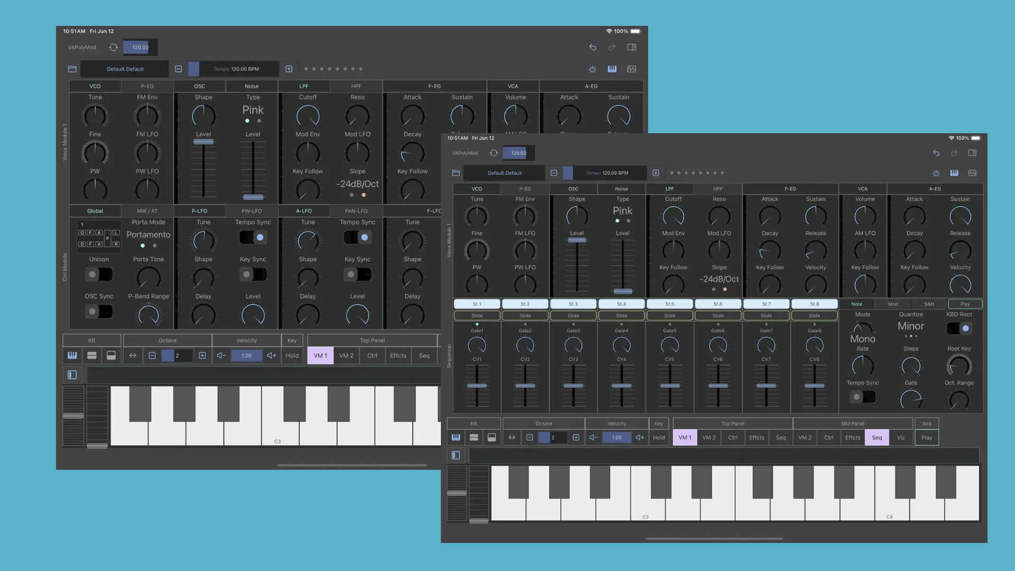Image resolution: width=1015 pixels, height=571 pixels.
Task: Enable Unison switch in back window
Action: tap(99, 274)
